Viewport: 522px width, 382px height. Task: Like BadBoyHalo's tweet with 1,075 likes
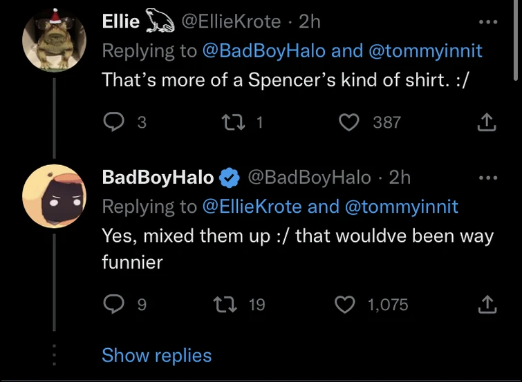(x=344, y=304)
